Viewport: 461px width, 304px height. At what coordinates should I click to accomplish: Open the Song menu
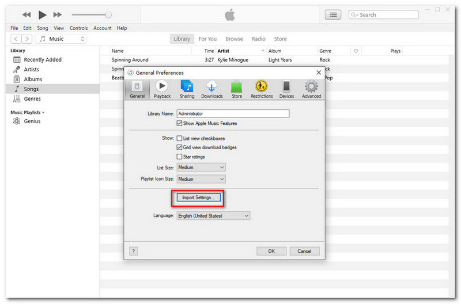point(42,28)
